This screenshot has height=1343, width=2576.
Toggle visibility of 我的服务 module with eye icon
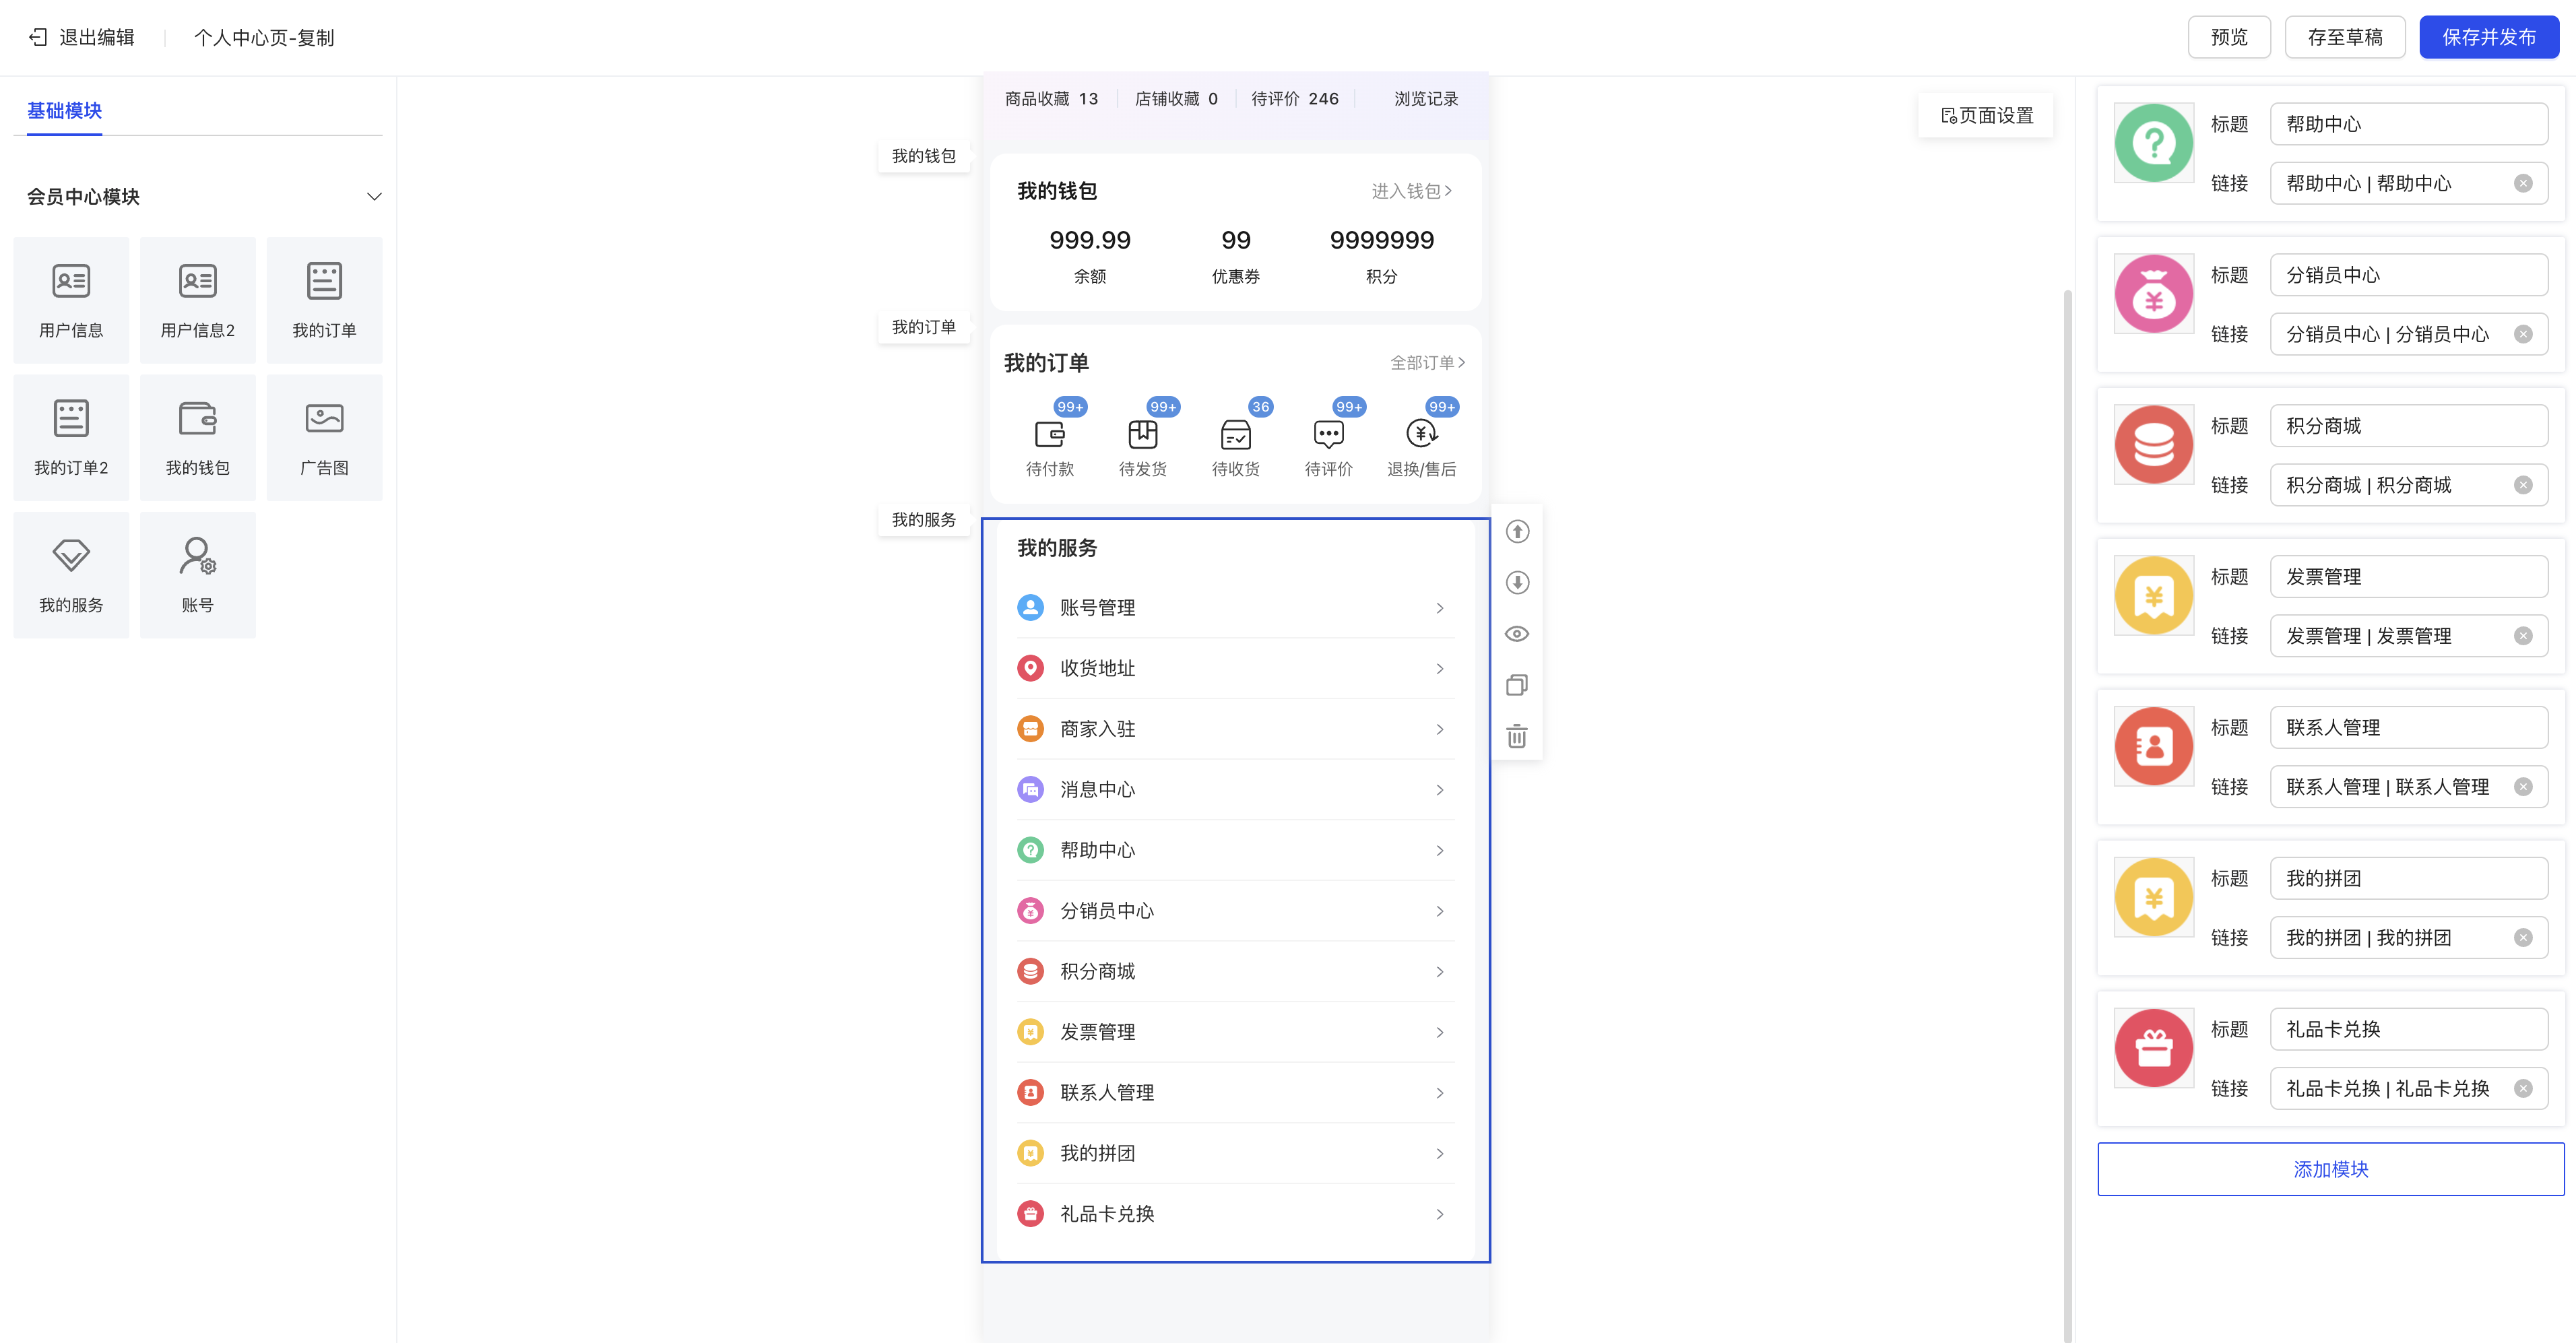pos(1517,634)
